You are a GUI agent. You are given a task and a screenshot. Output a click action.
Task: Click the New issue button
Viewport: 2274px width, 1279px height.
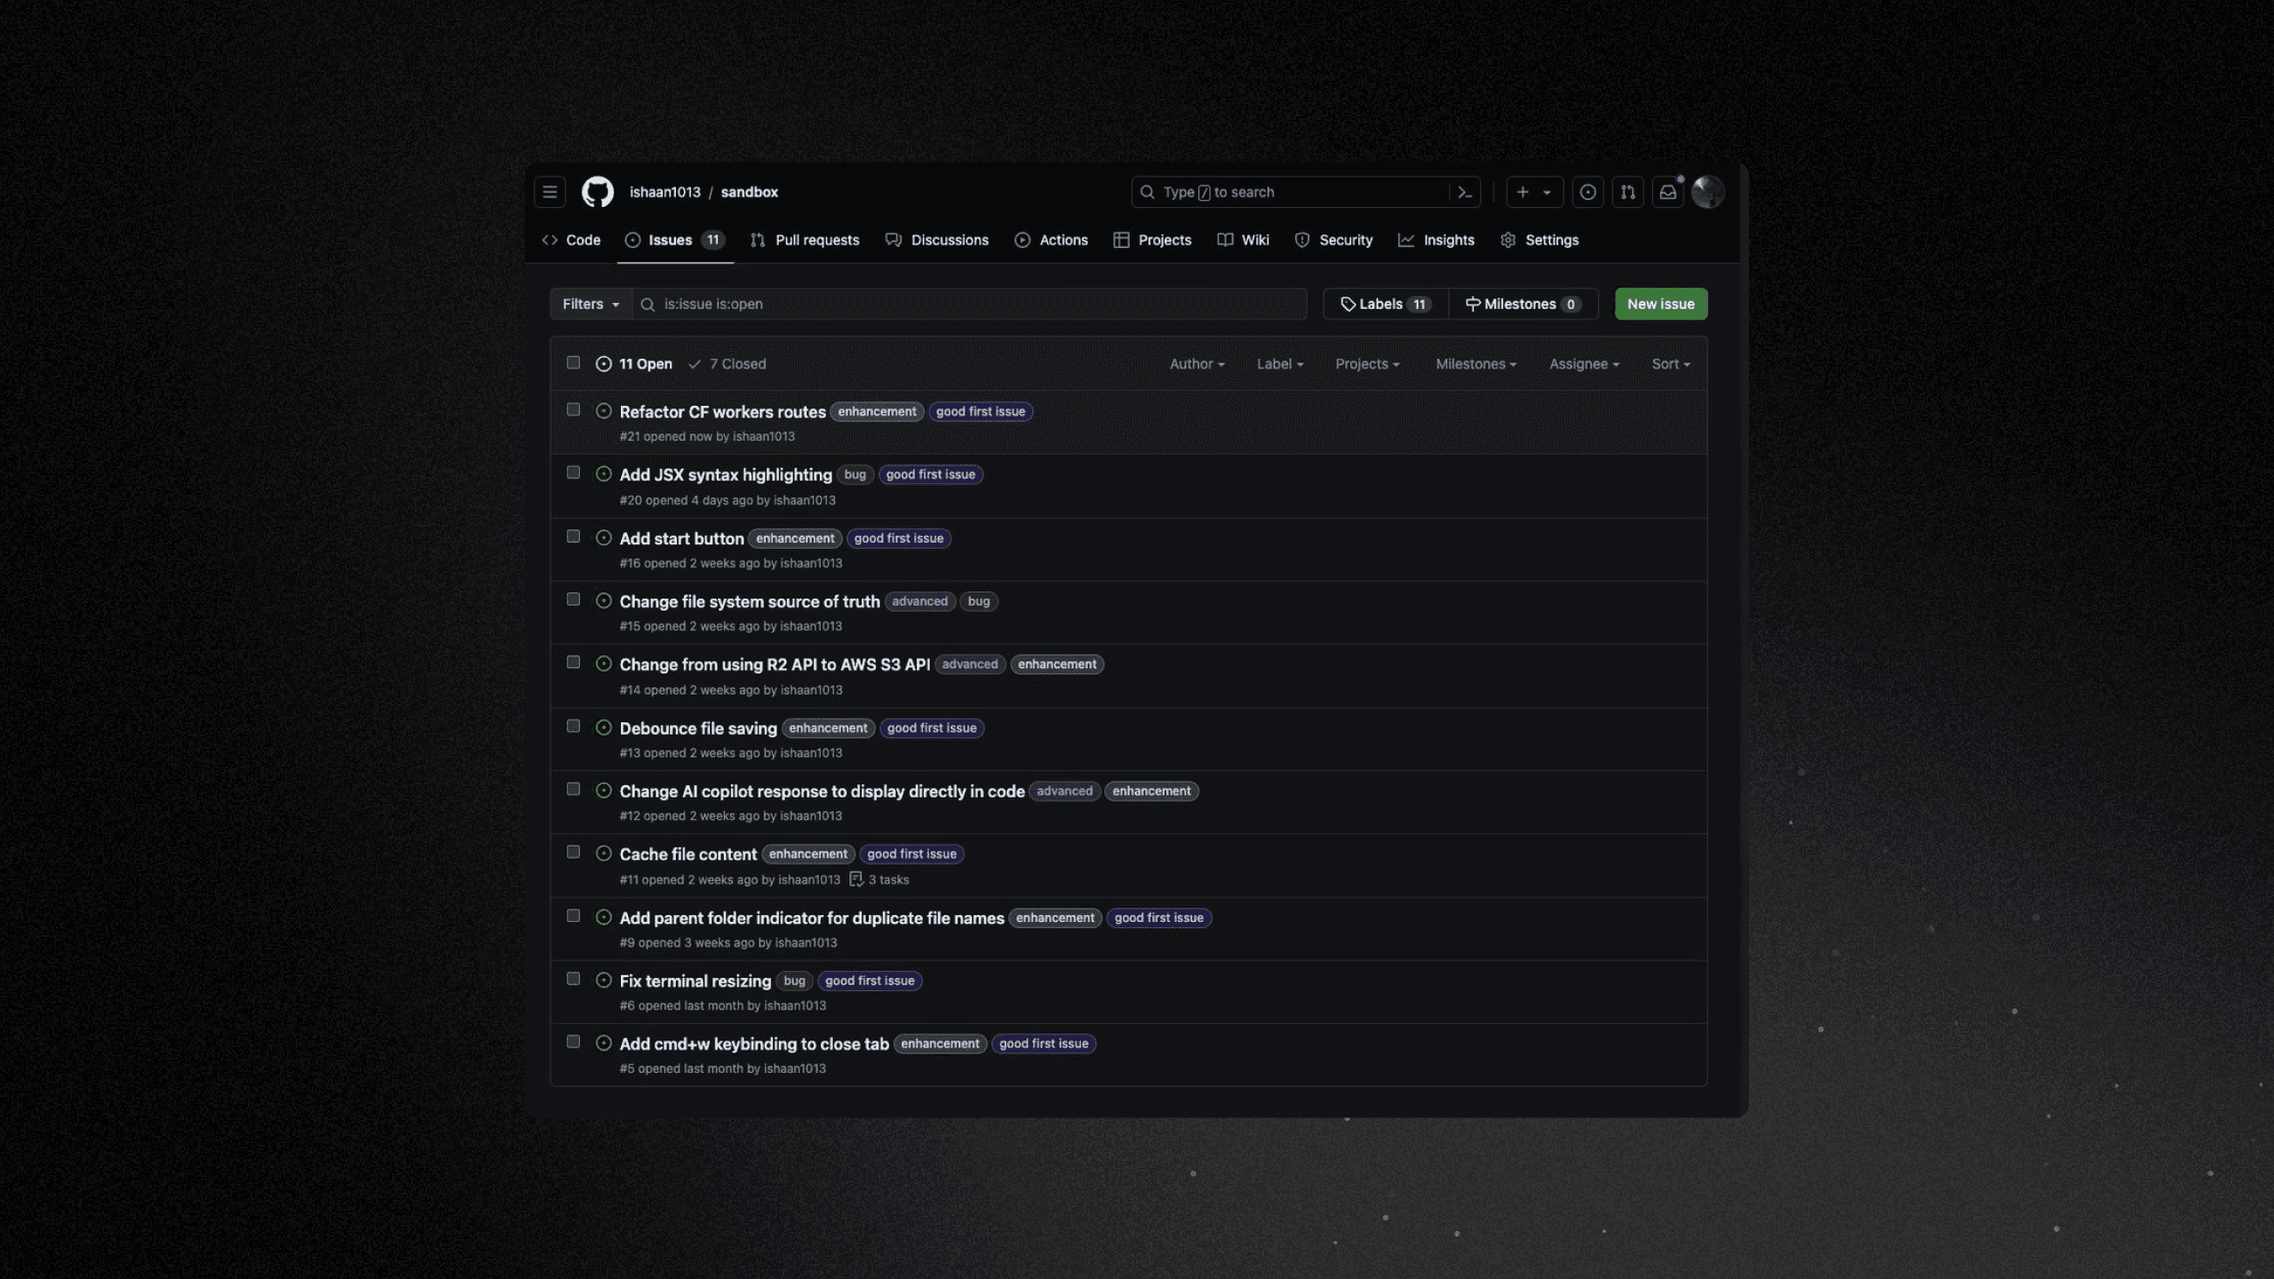point(1660,303)
